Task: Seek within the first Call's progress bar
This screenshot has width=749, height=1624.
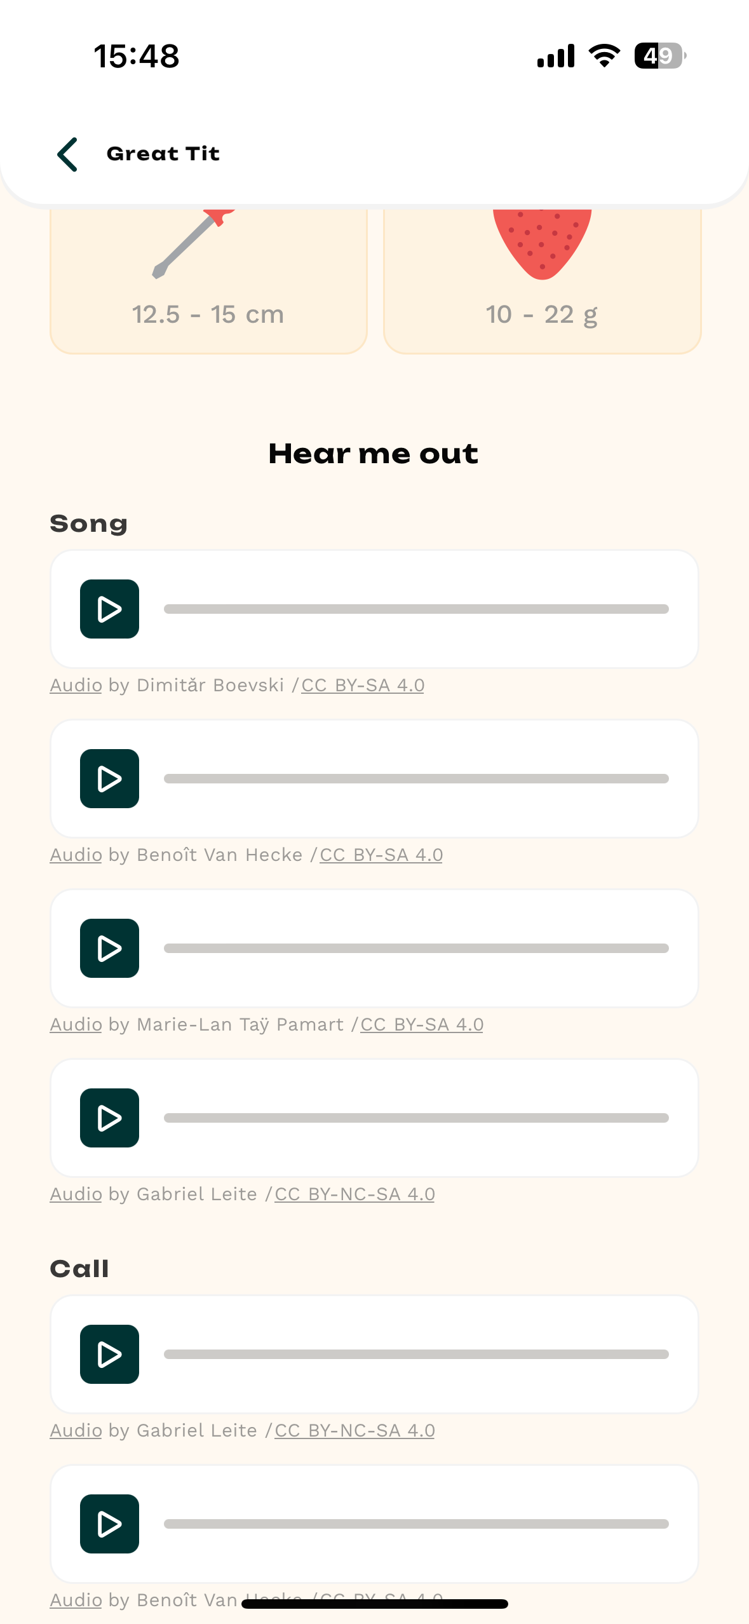Action: point(416,1353)
